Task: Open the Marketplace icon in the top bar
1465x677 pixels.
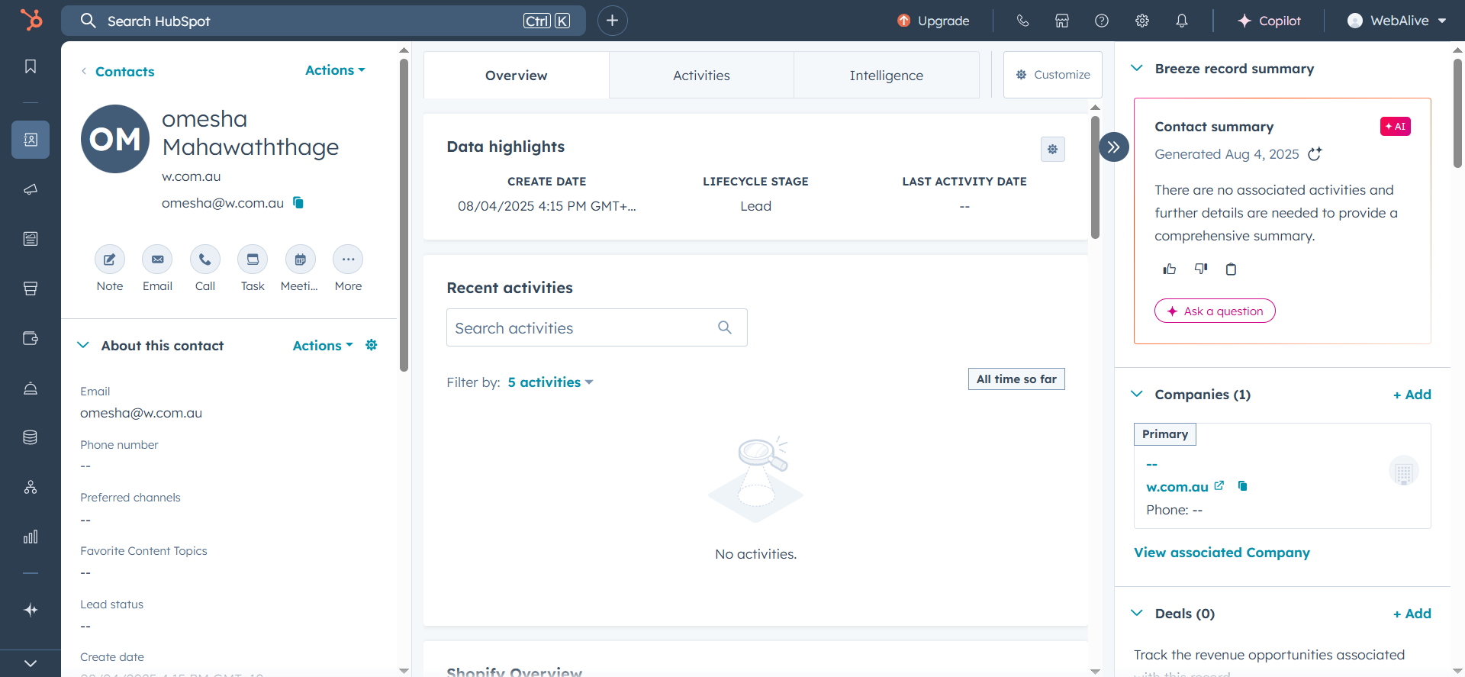Action: (x=1062, y=21)
